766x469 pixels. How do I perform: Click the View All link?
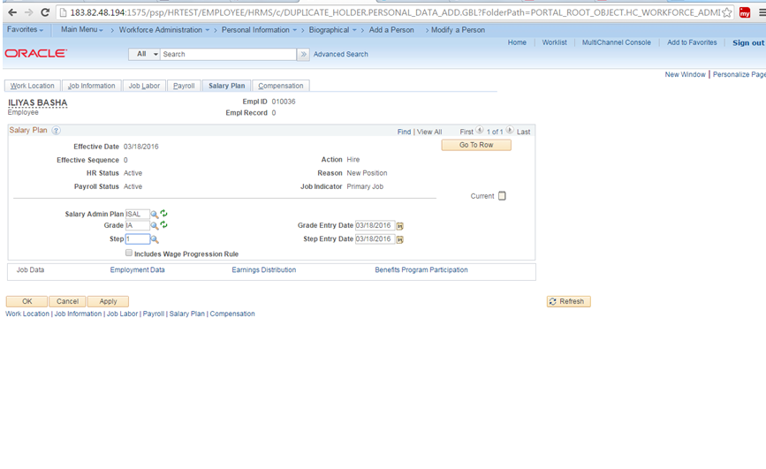click(429, 132)
